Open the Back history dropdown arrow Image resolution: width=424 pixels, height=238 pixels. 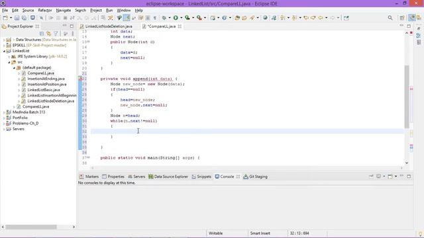click(326, 18)
